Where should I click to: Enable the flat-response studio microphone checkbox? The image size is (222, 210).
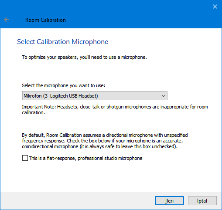coord(25,158)
